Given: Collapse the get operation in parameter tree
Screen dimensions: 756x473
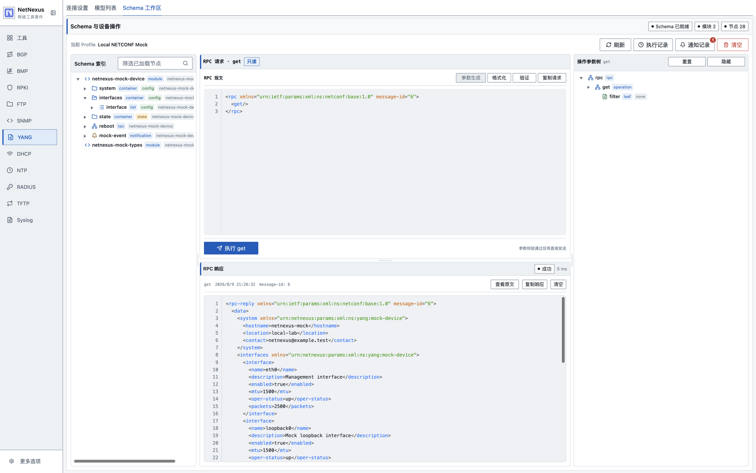Looking at the screenshot, I should pos(588,88).
